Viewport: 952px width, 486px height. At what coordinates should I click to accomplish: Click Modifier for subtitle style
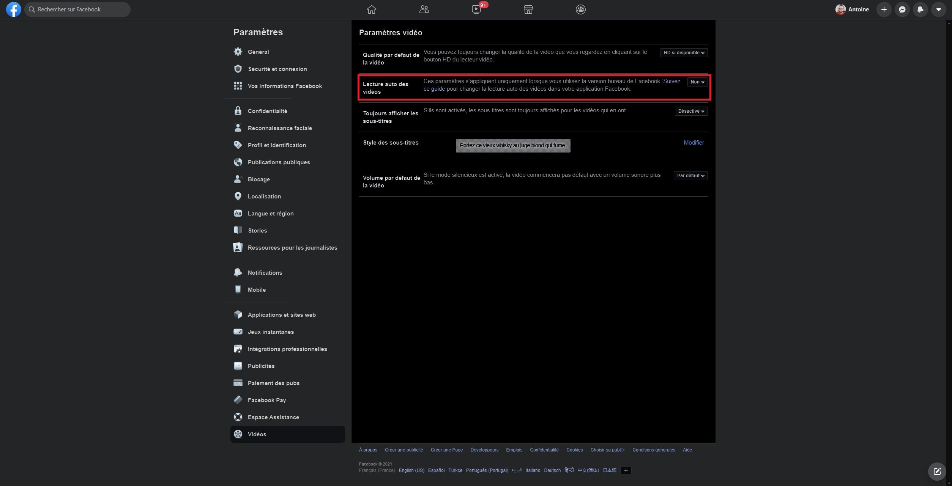click(694, 143)
